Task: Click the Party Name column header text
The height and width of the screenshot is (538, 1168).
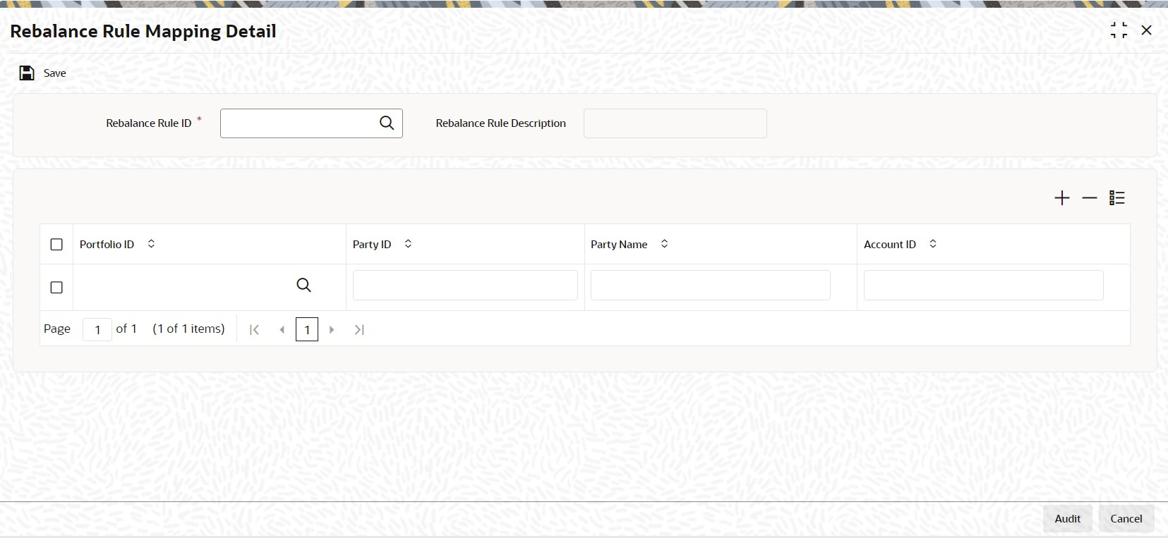Action: pos(619,244)
